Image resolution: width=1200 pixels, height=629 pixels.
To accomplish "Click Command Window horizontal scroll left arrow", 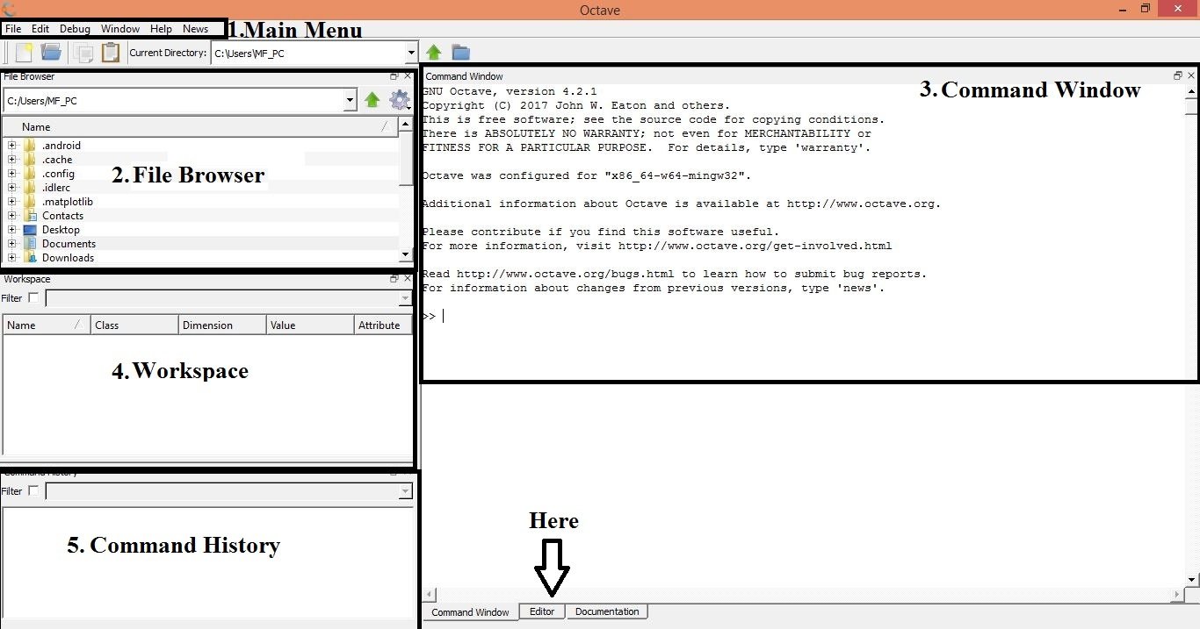I will (x=430, y=595).
